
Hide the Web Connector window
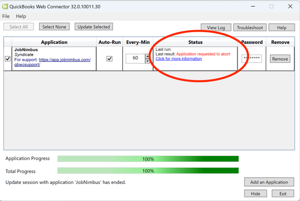coord(255,194)
